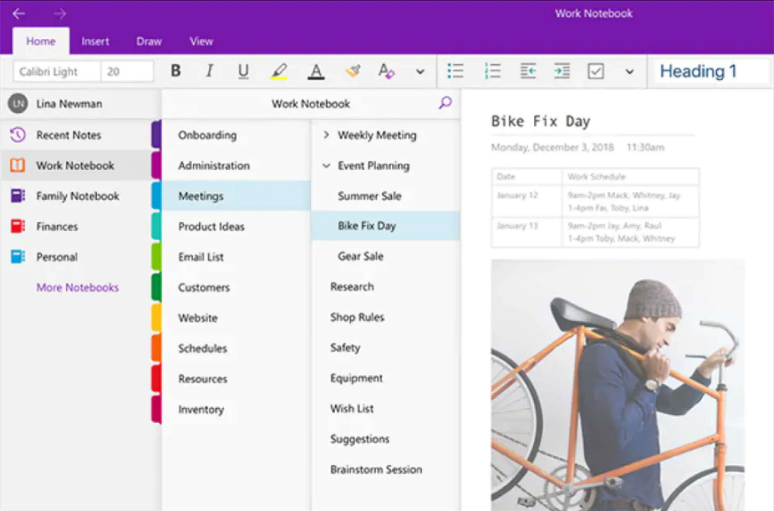Click More Notebooks to see all notebooks

click(x=77, y=287)
